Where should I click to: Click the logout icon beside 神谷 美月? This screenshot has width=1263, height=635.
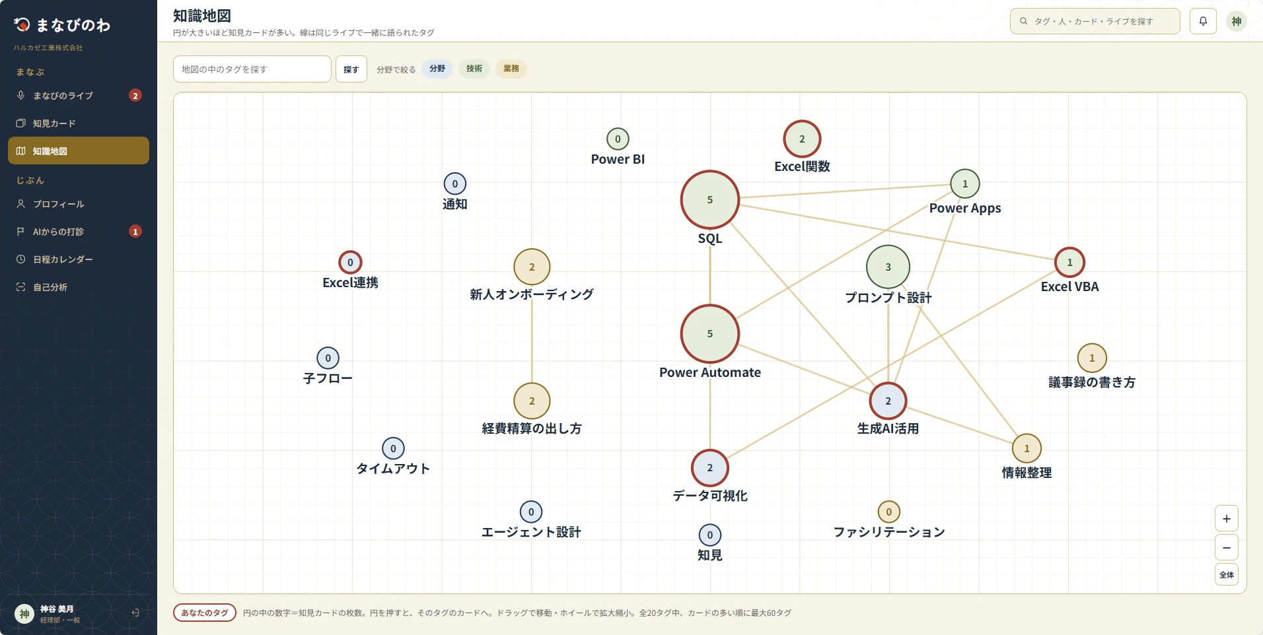point(135,613)
